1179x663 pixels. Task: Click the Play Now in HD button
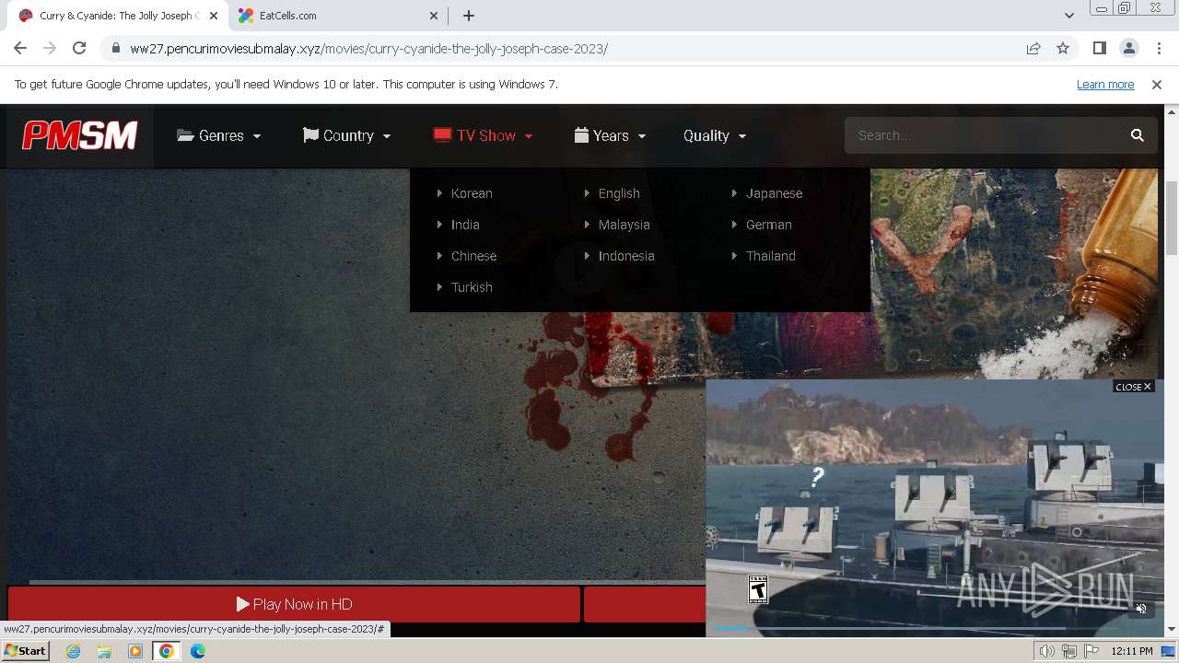(295, 604)
